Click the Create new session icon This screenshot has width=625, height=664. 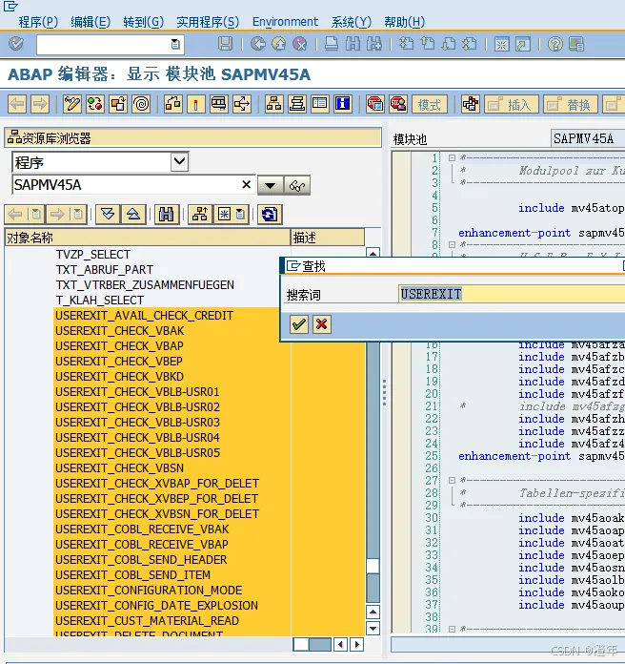[x=501, y=44]
